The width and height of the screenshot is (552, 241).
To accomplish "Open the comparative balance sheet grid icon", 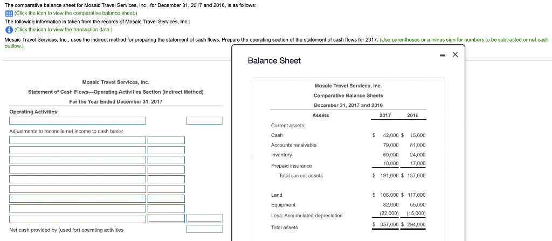I will tap(9, 13).
